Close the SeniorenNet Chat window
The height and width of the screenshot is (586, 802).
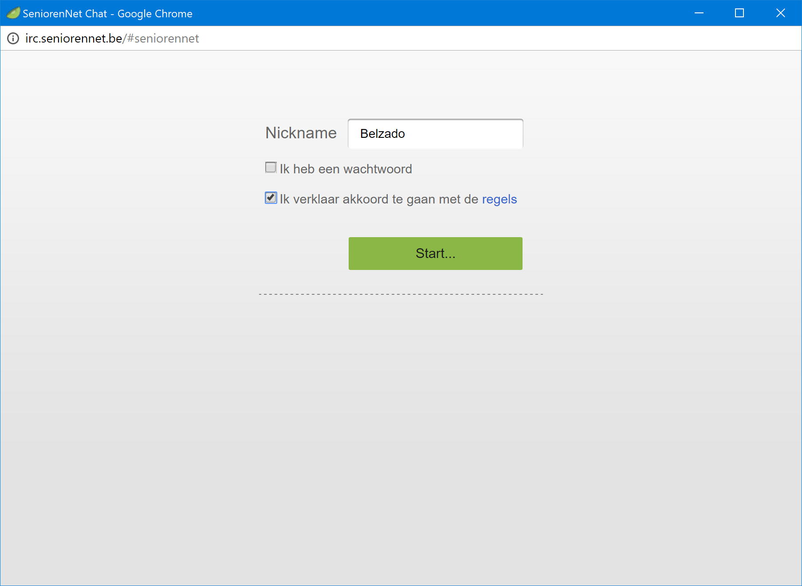(x=780, y=13)
